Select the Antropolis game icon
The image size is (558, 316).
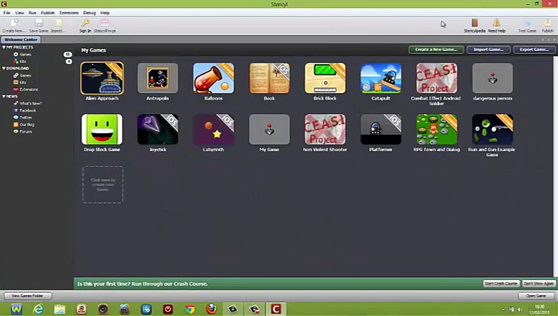157,78
